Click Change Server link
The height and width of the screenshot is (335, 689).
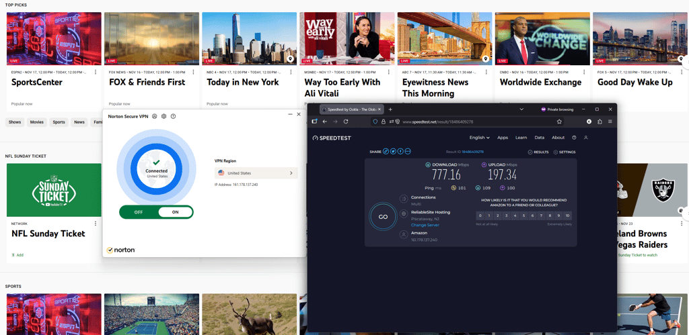425,225
